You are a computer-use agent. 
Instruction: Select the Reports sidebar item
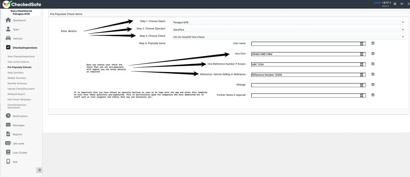point(17,134)
